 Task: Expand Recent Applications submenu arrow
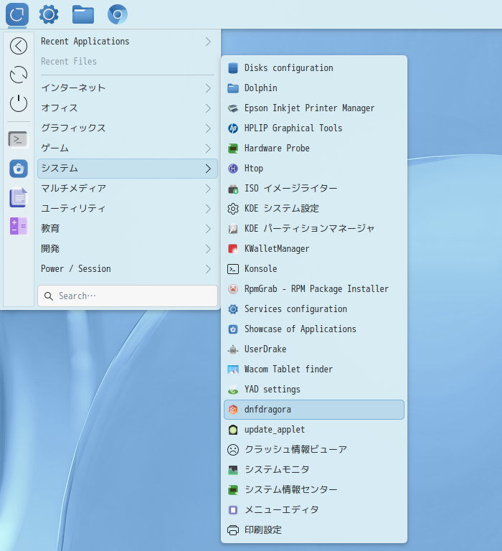click(x=208, y=42)
